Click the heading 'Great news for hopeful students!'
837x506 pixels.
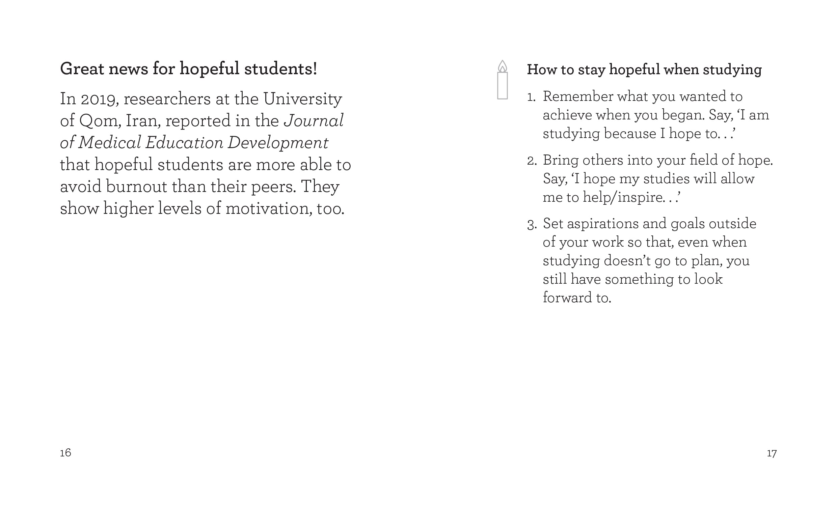tap(189, 69)
